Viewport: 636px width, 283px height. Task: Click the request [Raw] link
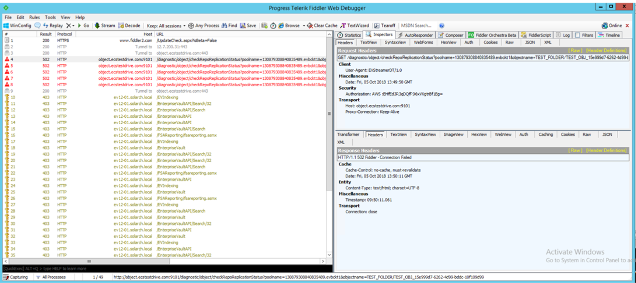[x=576, y=51]
